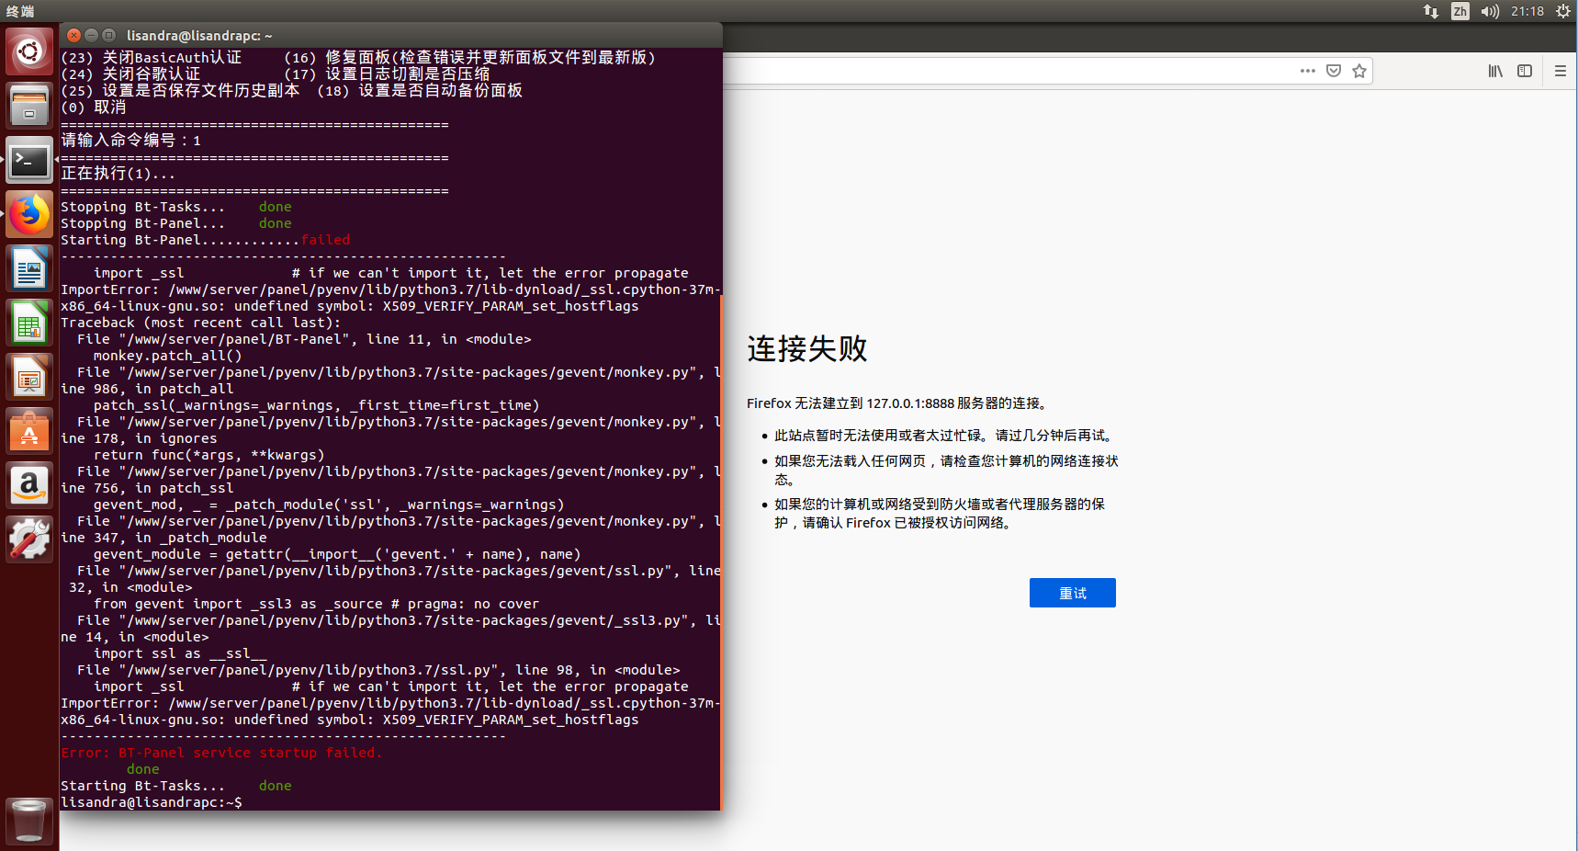Click the terminal scrollbar

point(721,551)
